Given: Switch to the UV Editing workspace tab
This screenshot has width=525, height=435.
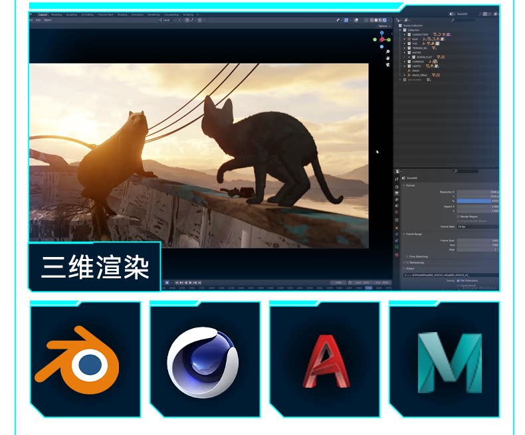Looking at the screenshot, I should click(87, 15).
